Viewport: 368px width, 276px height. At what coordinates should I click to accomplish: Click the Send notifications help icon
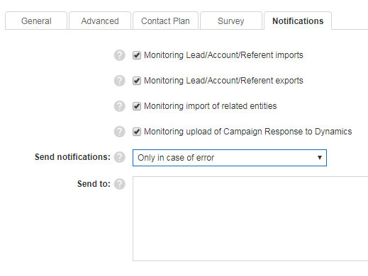120,157
